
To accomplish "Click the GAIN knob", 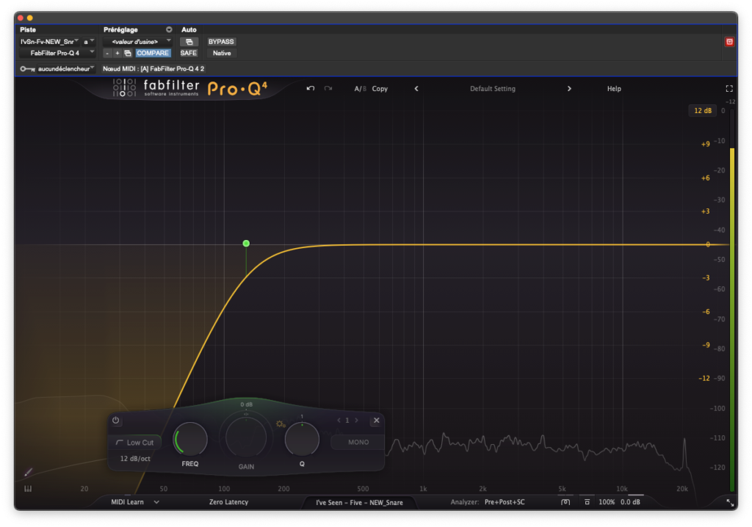I will click(x=246, y=437).
